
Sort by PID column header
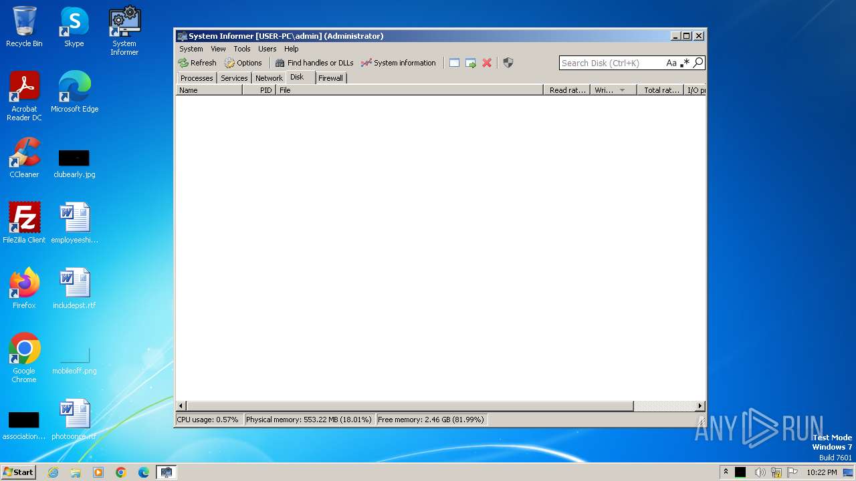click(x=259, y=90)
